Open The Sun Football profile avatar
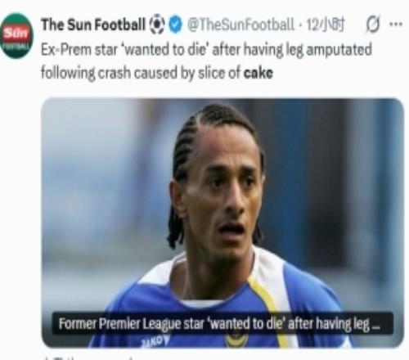The height and width of the screenshot is (360, 409). tap(16, 36)
